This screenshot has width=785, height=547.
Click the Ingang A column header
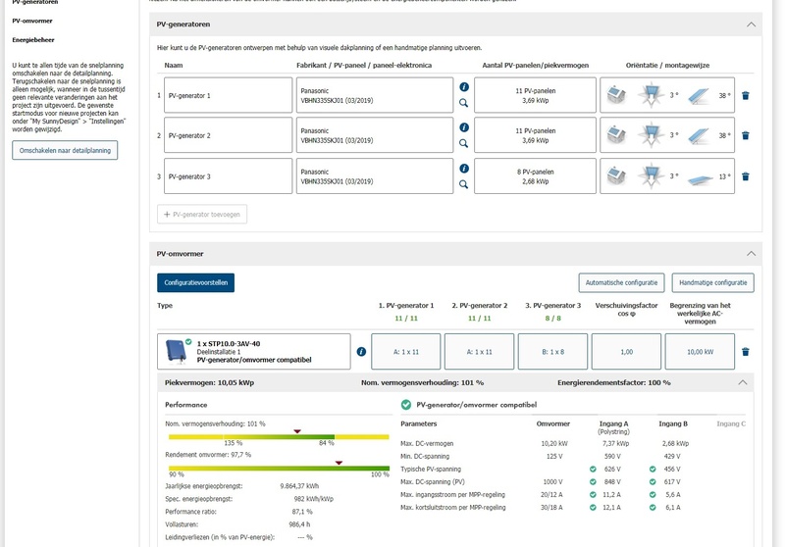click(x=613, y=424)
